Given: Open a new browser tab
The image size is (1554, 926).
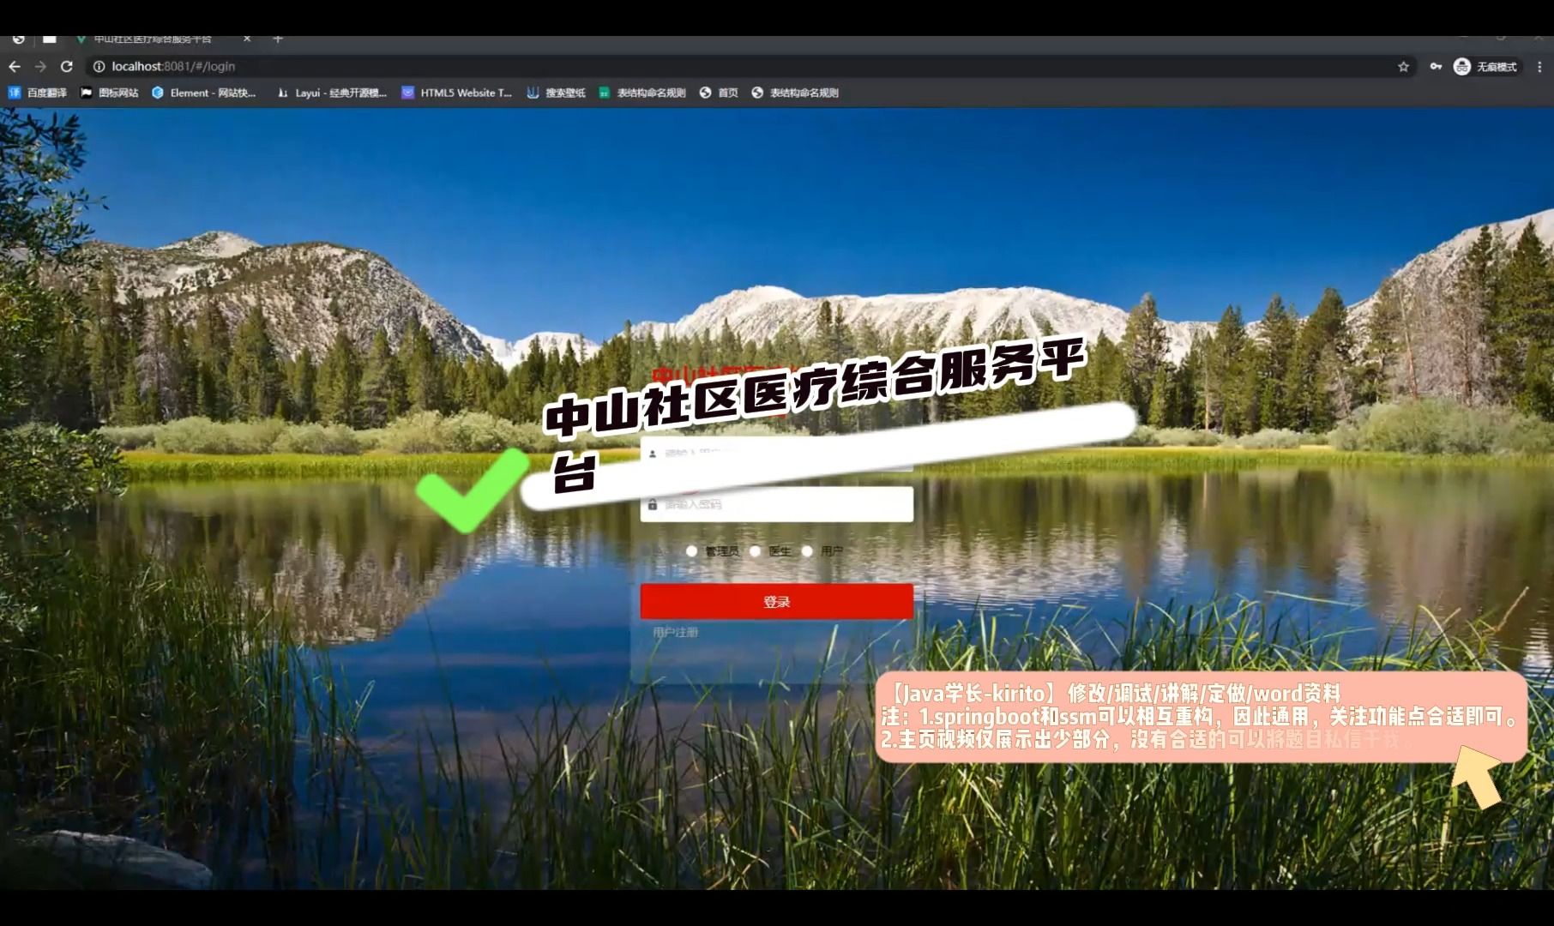Looking at the screenshot, I should (277, 39).
